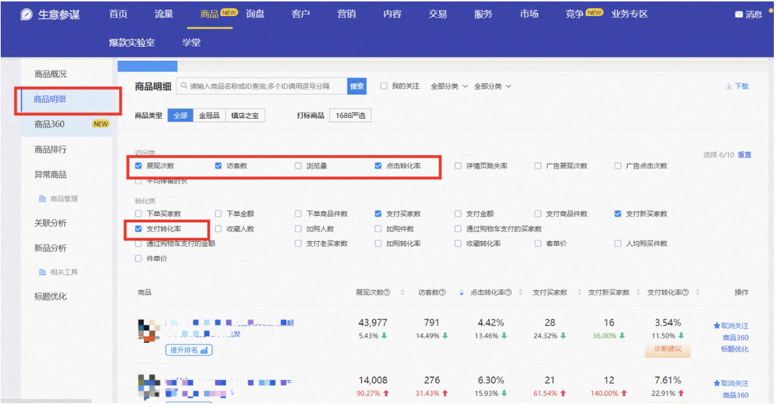Open the second 全部分类 dropdown

[x=492, y=86]
